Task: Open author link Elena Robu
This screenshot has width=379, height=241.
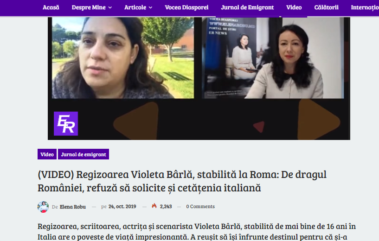Action: point(73,207)
